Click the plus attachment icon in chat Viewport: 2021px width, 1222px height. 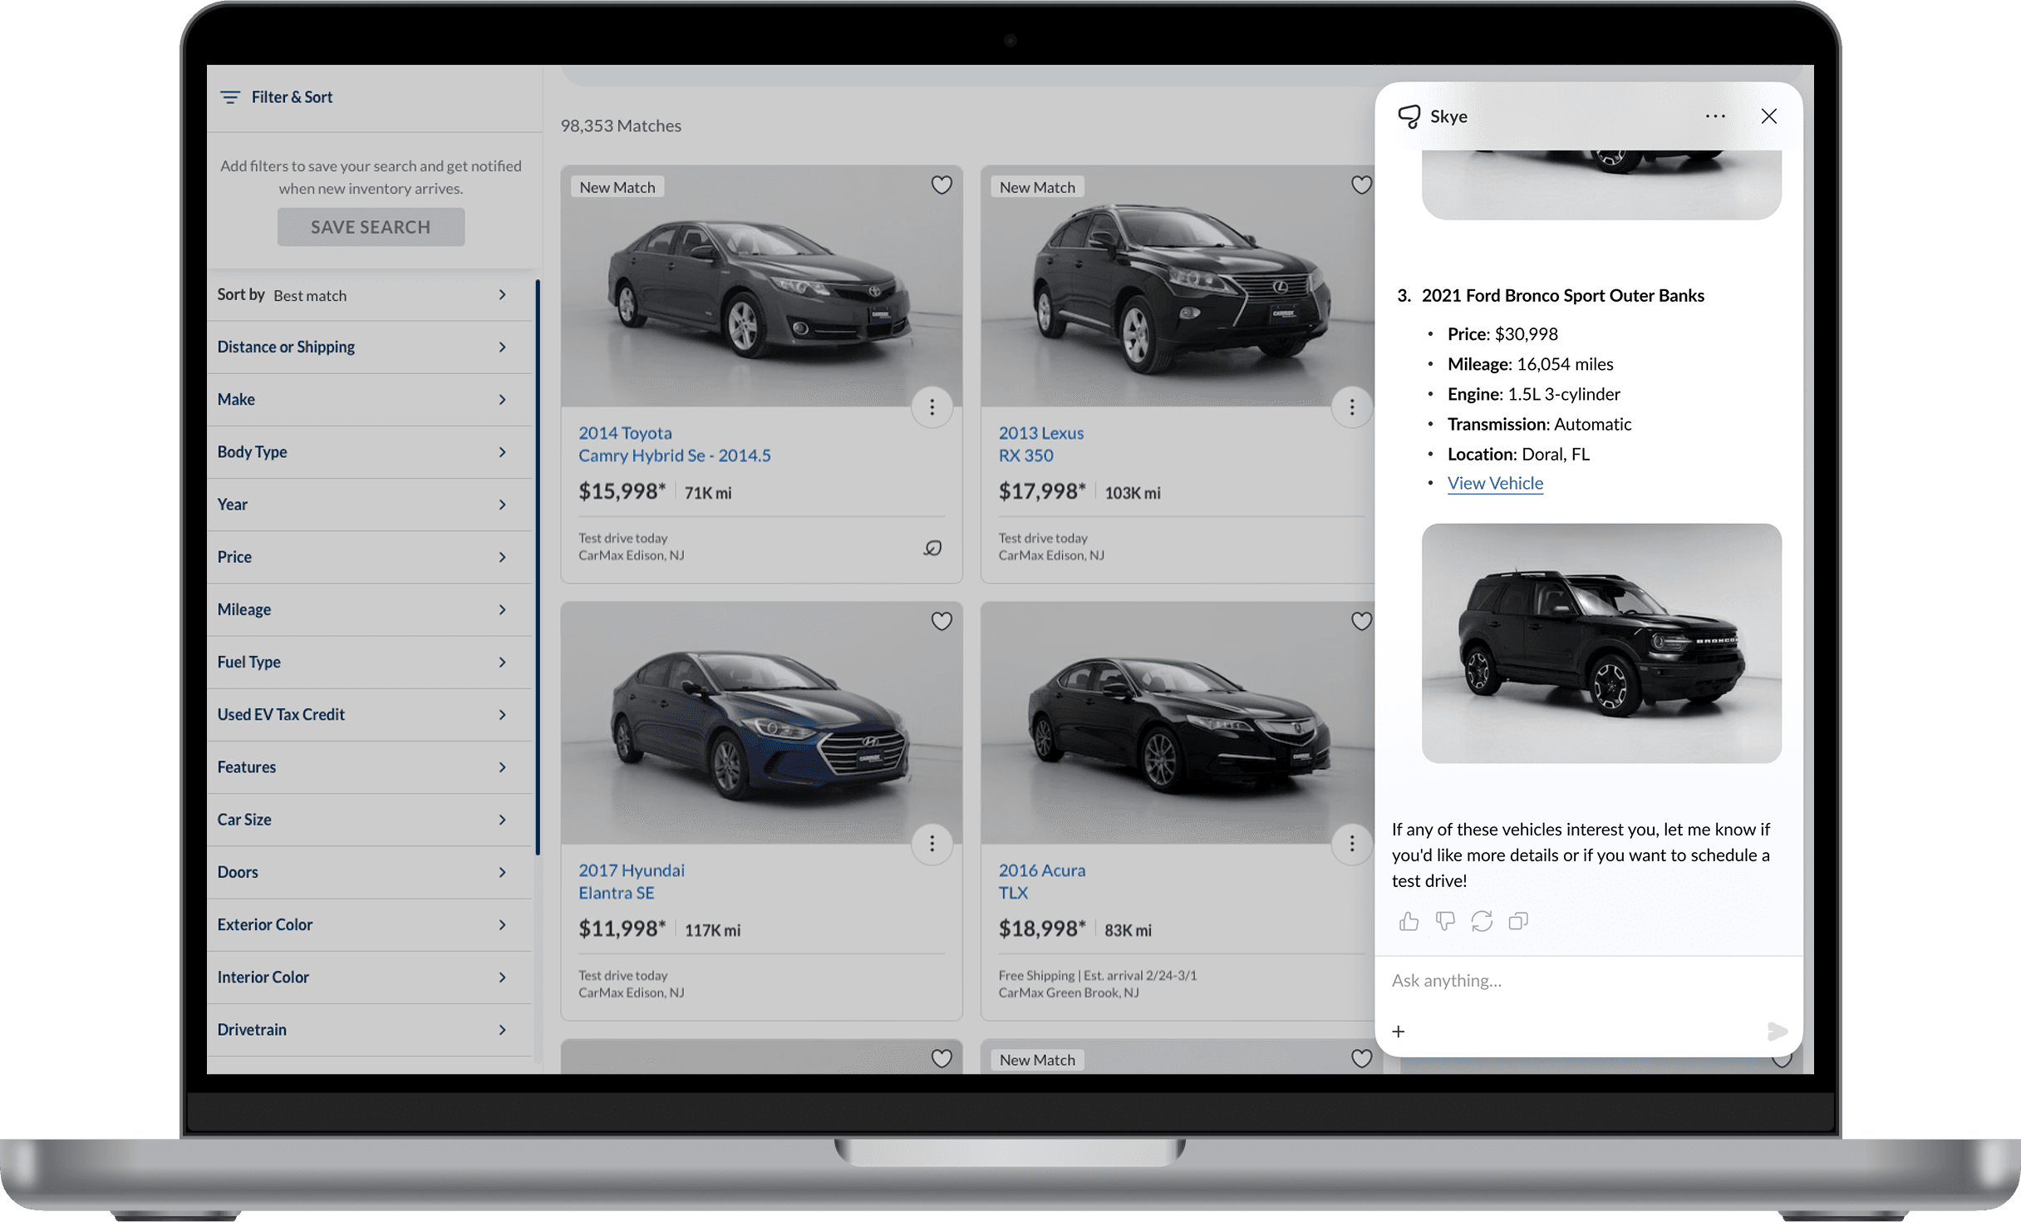[1399, 1032]
